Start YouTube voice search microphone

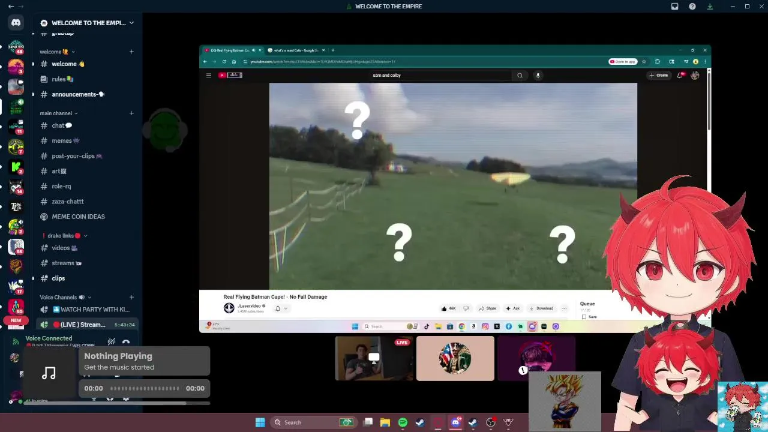click(538, 75)
